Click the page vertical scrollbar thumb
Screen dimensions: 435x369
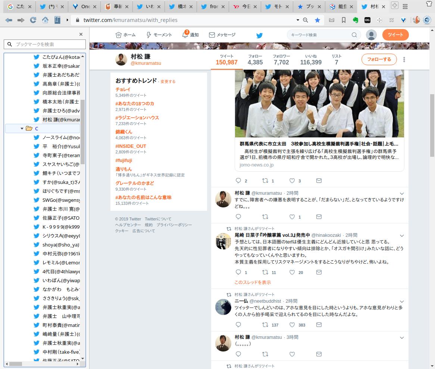432,125
